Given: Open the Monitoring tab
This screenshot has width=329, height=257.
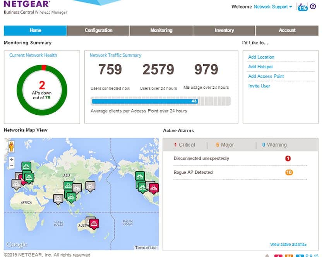Looking at the screenshot, I should pyautogui.click(x=161, y=31).
